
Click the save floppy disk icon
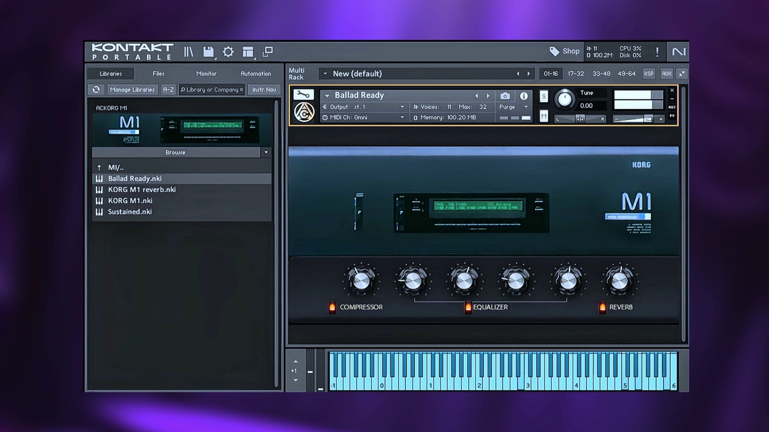click(208, 52)
